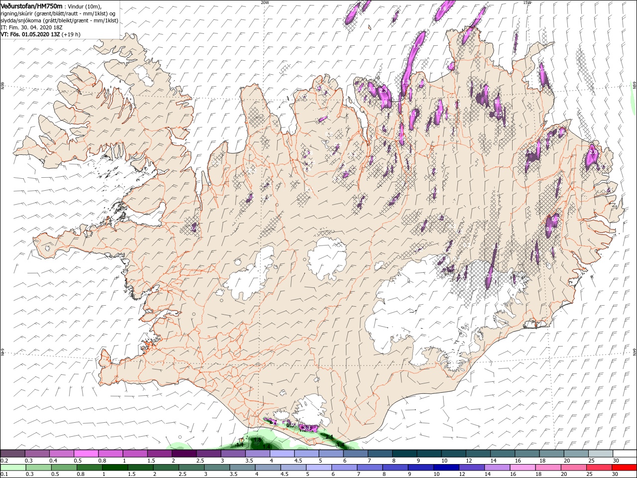Click the "20W" longitude label at the top edge
This screenshot has width=637, height=478.
(x=265, y=2)
